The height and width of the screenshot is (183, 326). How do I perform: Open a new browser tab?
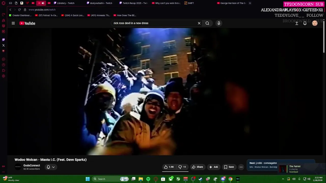(250, 3)
